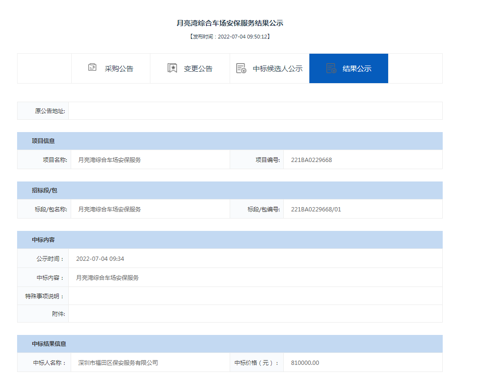Select the time value 2022-07-04 09:34
This screenshot has width=484, height=391.
[100, 259]
